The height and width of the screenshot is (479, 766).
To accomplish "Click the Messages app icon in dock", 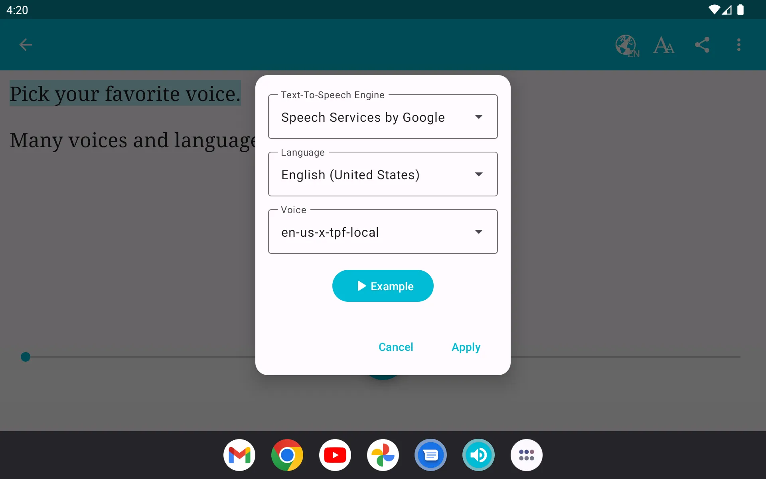I will [430, 455].
